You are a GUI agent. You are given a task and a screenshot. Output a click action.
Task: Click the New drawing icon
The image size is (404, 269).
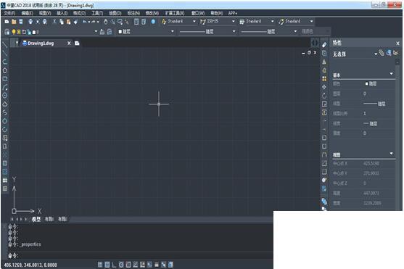7,22
